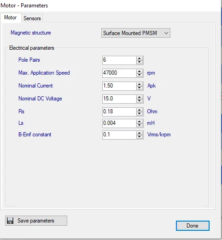Image resolution: width=222 pixels, height=240 pixels.
Task: Select the Motor tab
Action: click(x=11, y=18)
